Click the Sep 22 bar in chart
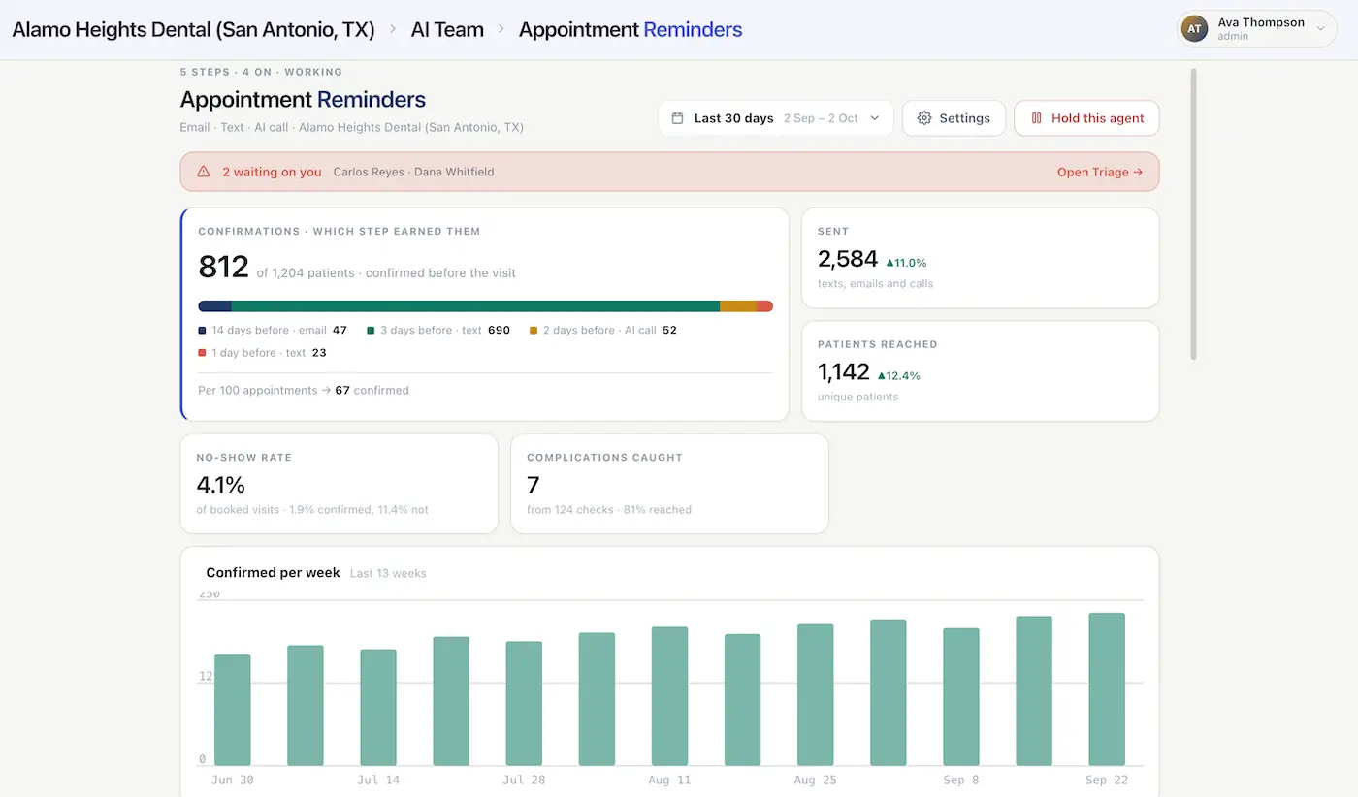 pos(1107,689)
